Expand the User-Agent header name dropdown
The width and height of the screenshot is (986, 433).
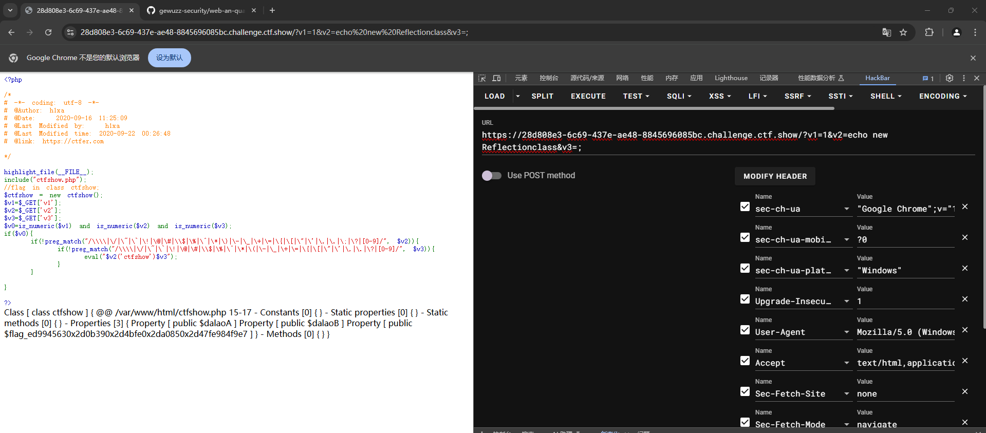[x=846, y=332]
